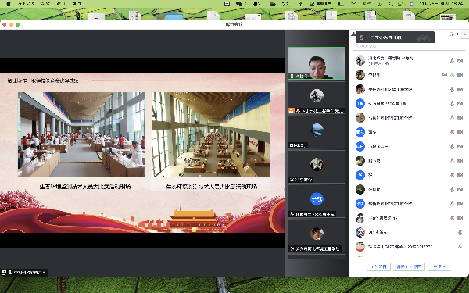469x293 pixels.
Task: Open Wi-Fi status menu in menu bar
Action: tap(353, 4)
